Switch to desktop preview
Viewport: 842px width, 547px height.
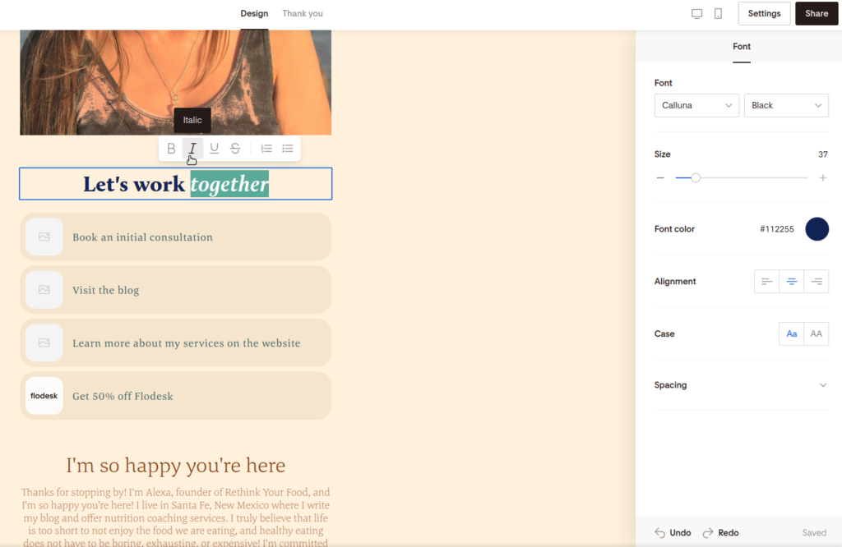point(696,13)
